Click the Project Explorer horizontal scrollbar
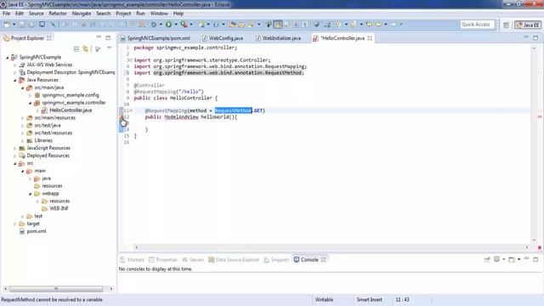 point(56,289)
